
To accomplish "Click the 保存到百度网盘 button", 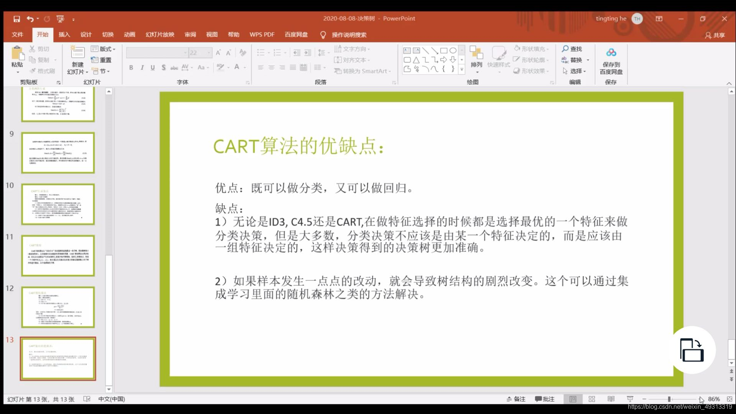I will pyautogui.click(x=611, y=60).
